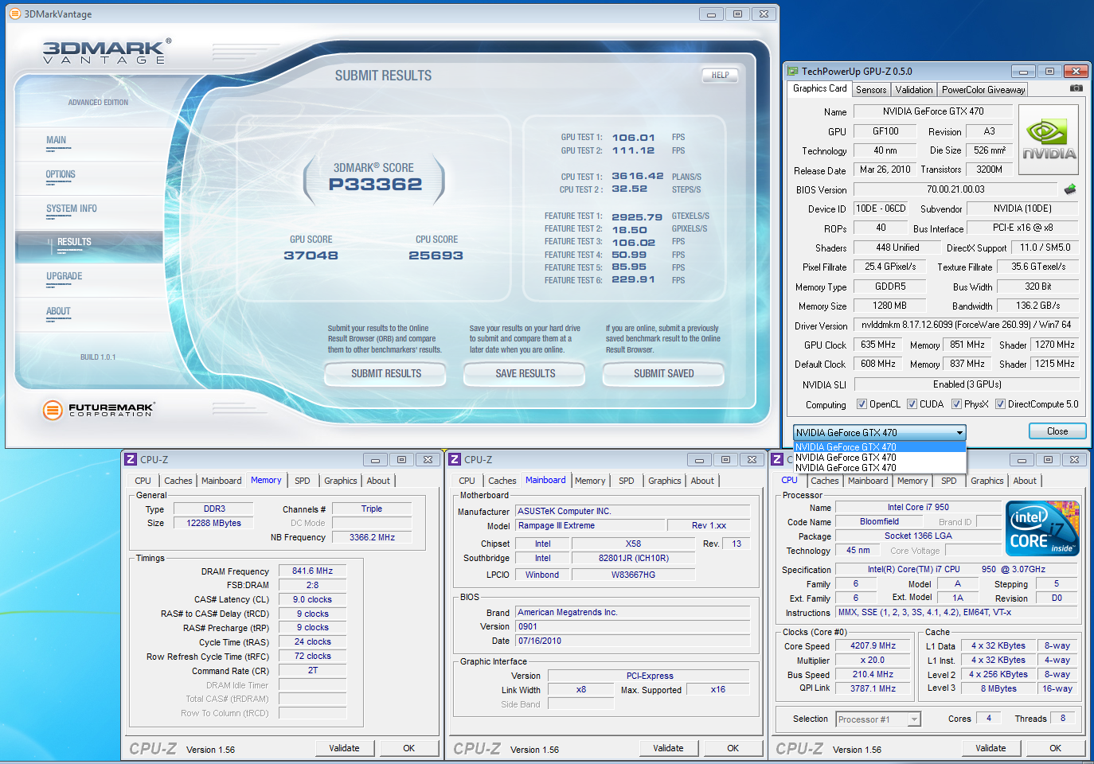Click the GPU-Z screenshot camera icon
The height and width of the screenshot is (764, 1094).
[1076, 88]
